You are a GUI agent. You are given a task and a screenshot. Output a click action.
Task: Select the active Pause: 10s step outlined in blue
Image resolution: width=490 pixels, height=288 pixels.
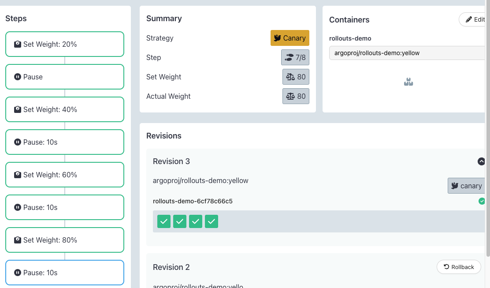point(65,273)
